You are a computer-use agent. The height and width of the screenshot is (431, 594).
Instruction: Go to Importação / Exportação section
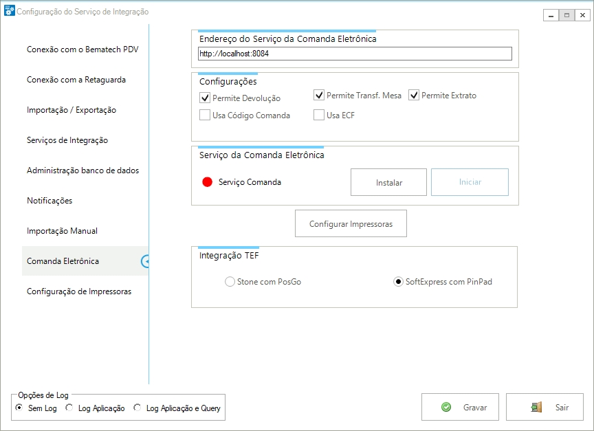71,110
